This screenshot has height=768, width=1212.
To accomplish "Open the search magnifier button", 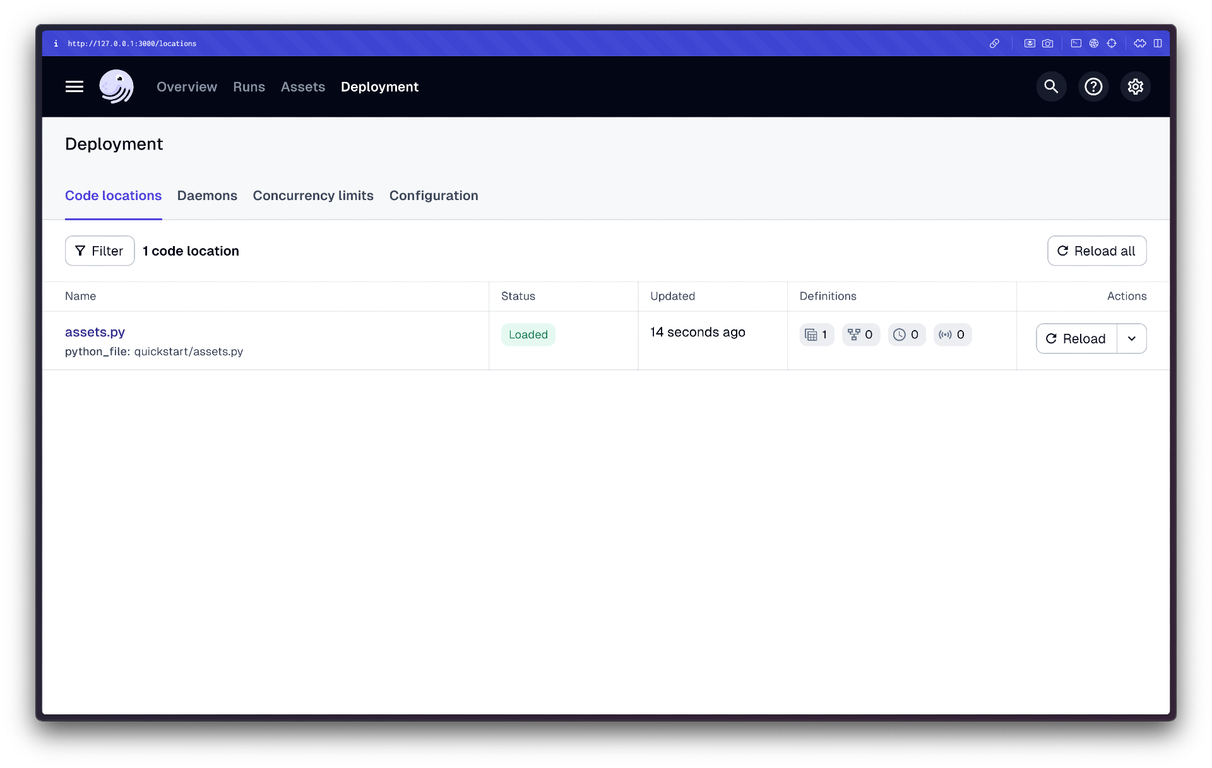I will (1051, 86).
